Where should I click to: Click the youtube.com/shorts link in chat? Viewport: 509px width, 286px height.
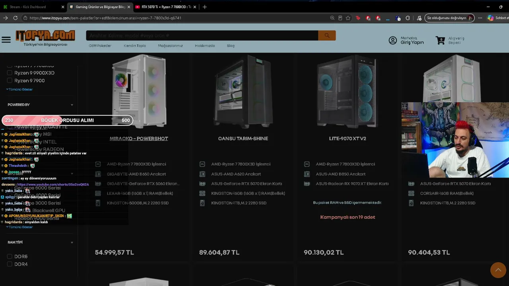53,185
